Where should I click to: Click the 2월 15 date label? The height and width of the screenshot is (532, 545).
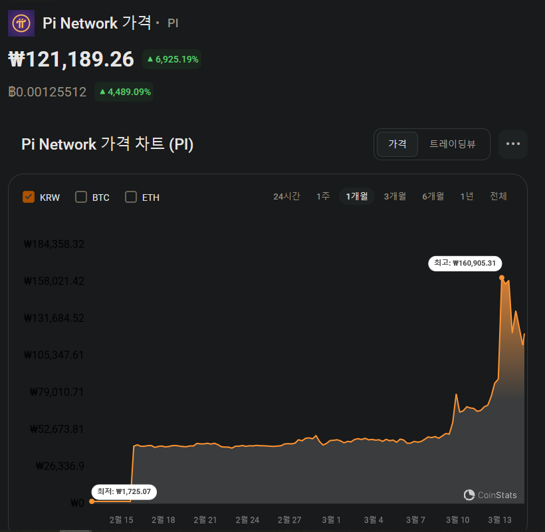click(x=122, y=520)
